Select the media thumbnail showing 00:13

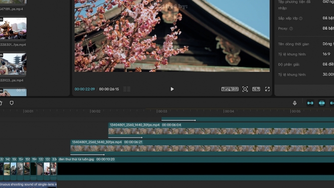point(13,92)
